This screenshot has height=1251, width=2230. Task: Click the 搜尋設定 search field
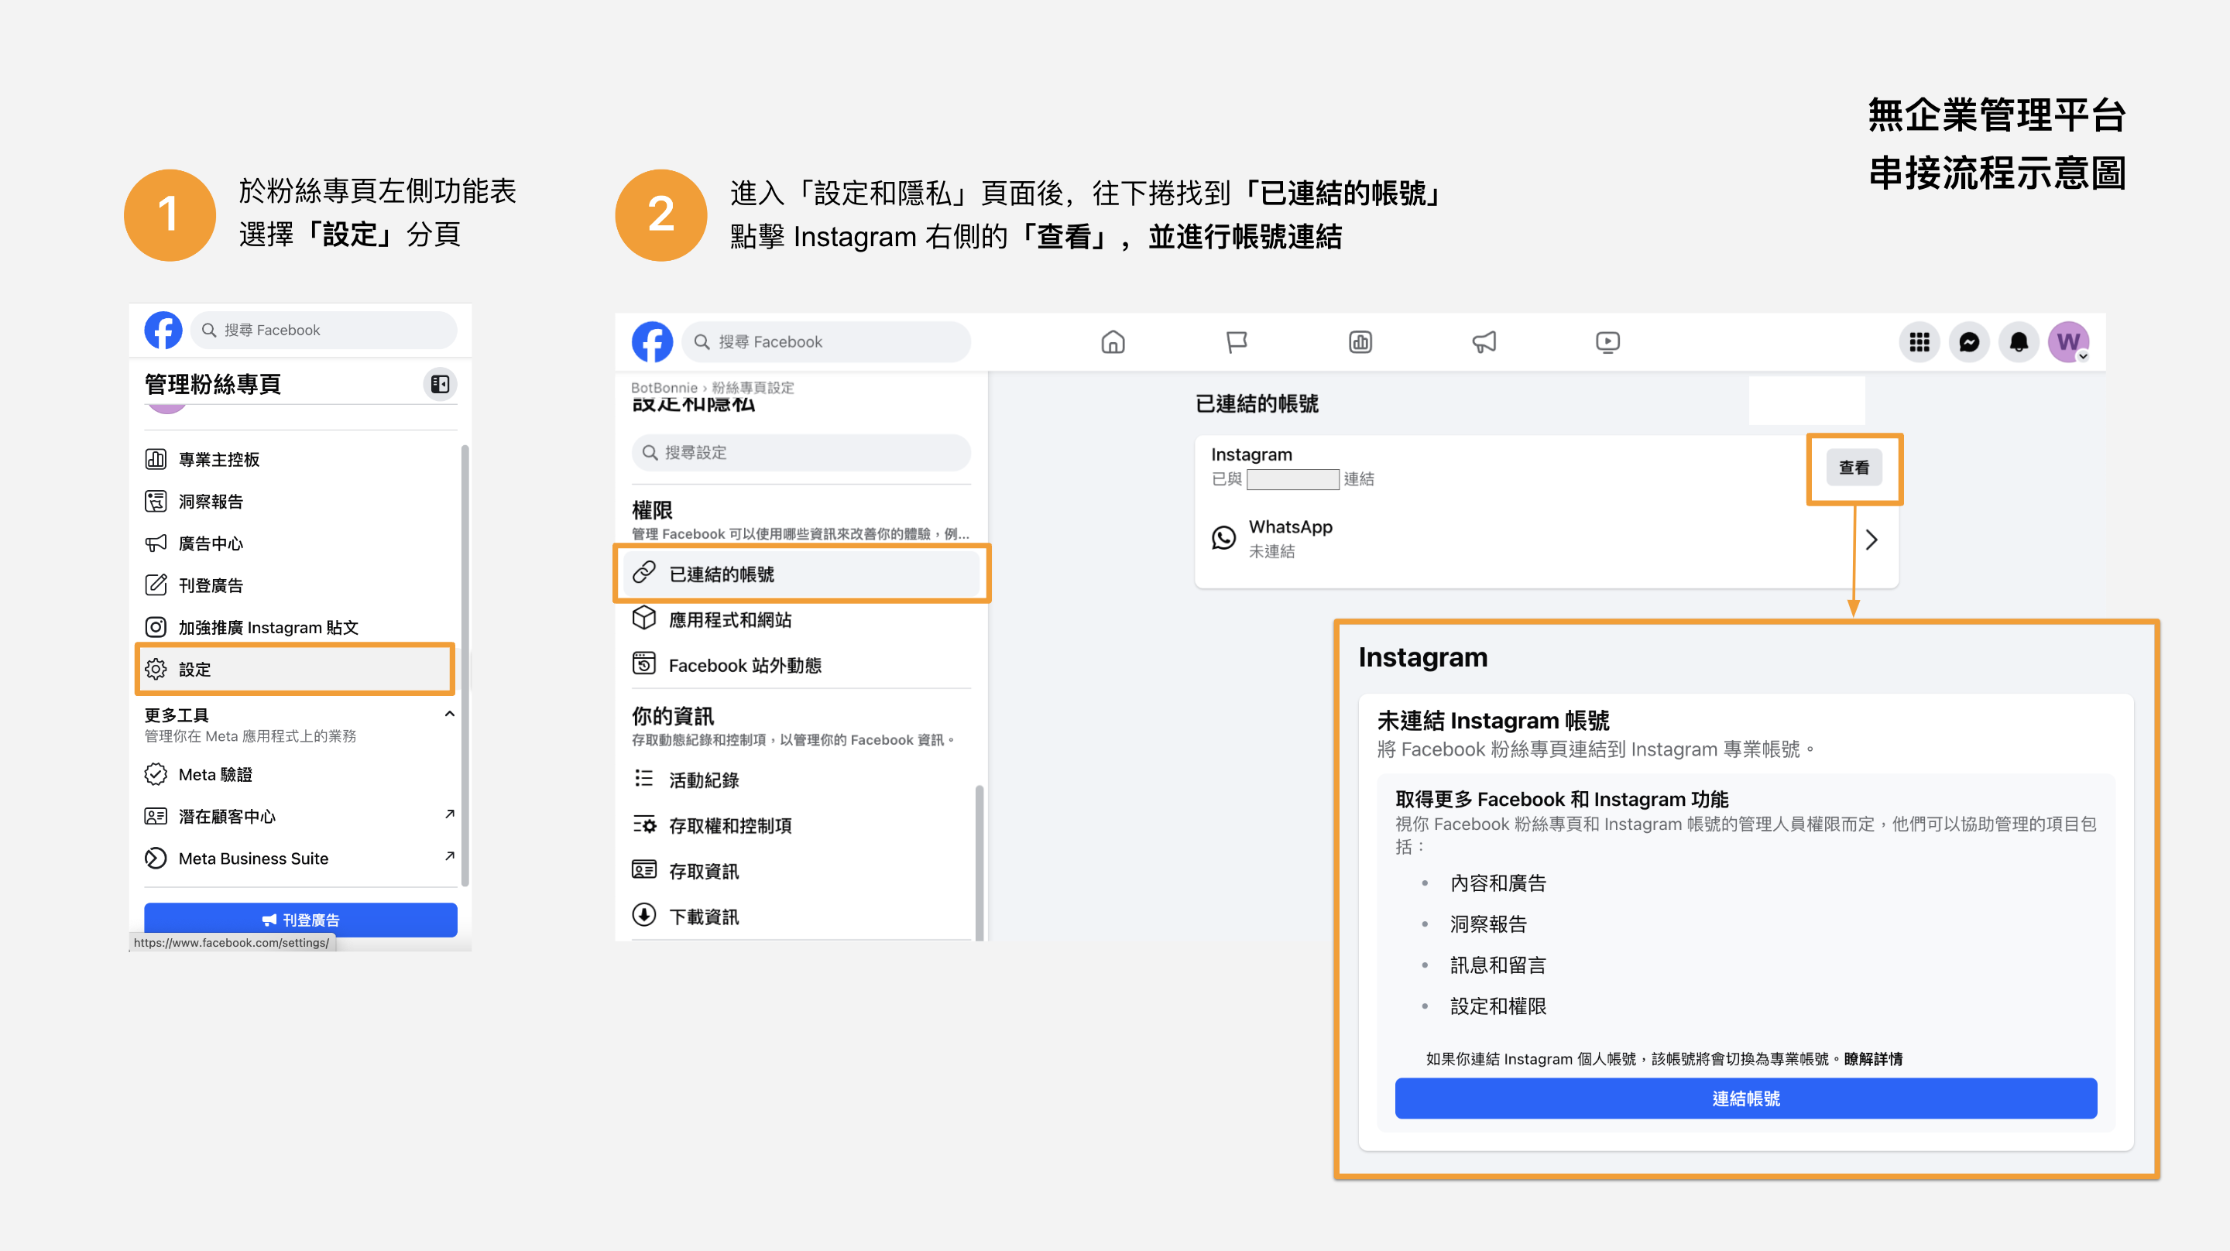point(801,452)
